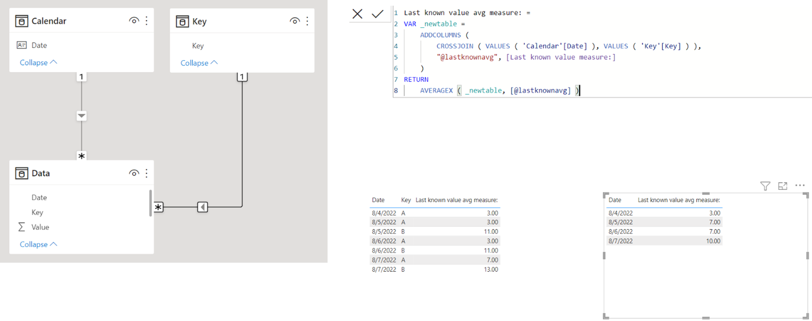Screen dimensions: 812x321
Task: Select the 10.00 value in right table
Action: click(x=713, y=241)
